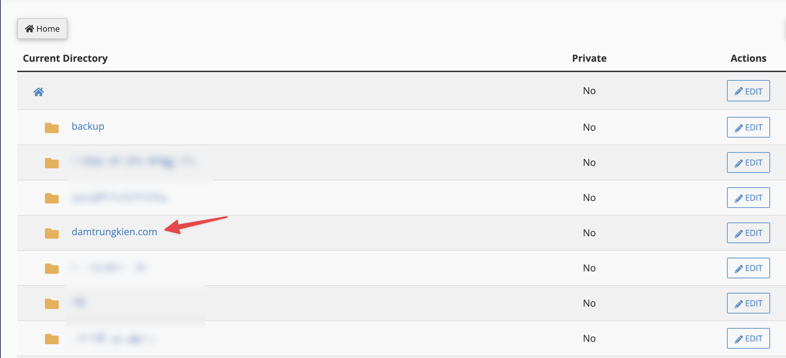Open the damtrungkien.com folder link

pyautogui.click(x=114, y=232)
